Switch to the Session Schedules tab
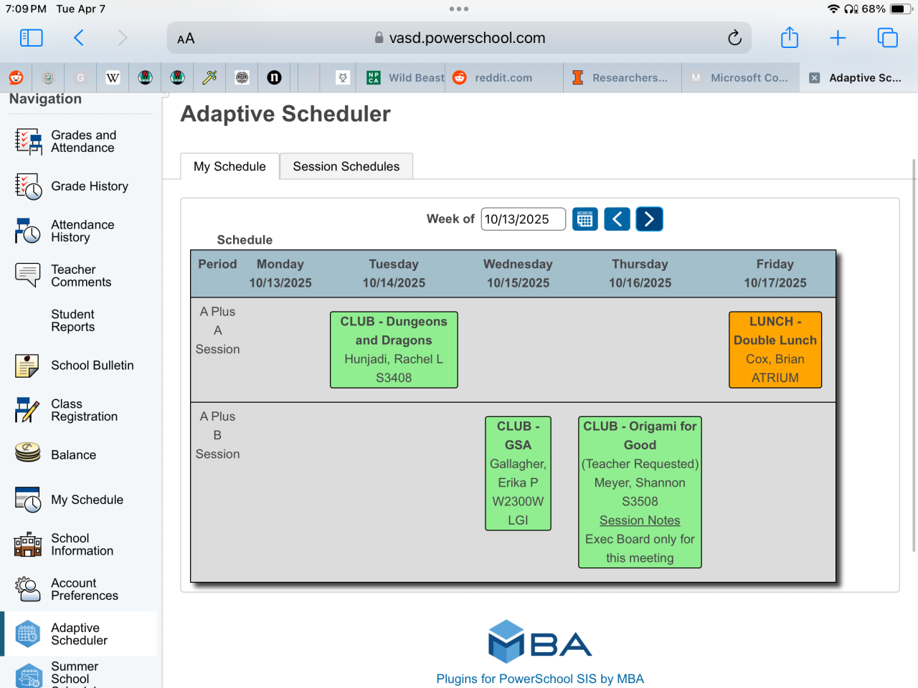This screenshot has height=688, width=918. tap(346, 166)
